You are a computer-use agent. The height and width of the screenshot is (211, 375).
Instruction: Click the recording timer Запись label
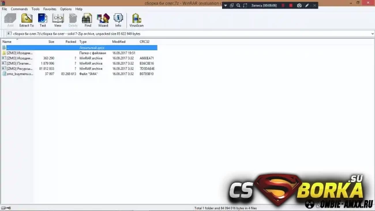[264, 5]
